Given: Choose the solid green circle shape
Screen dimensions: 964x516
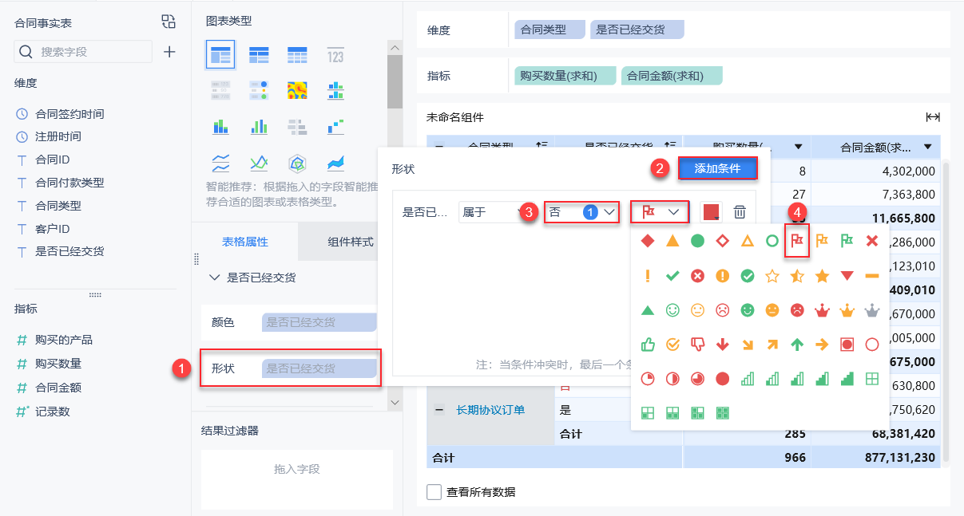Looking at the screenshot, I should pos(697,240).
